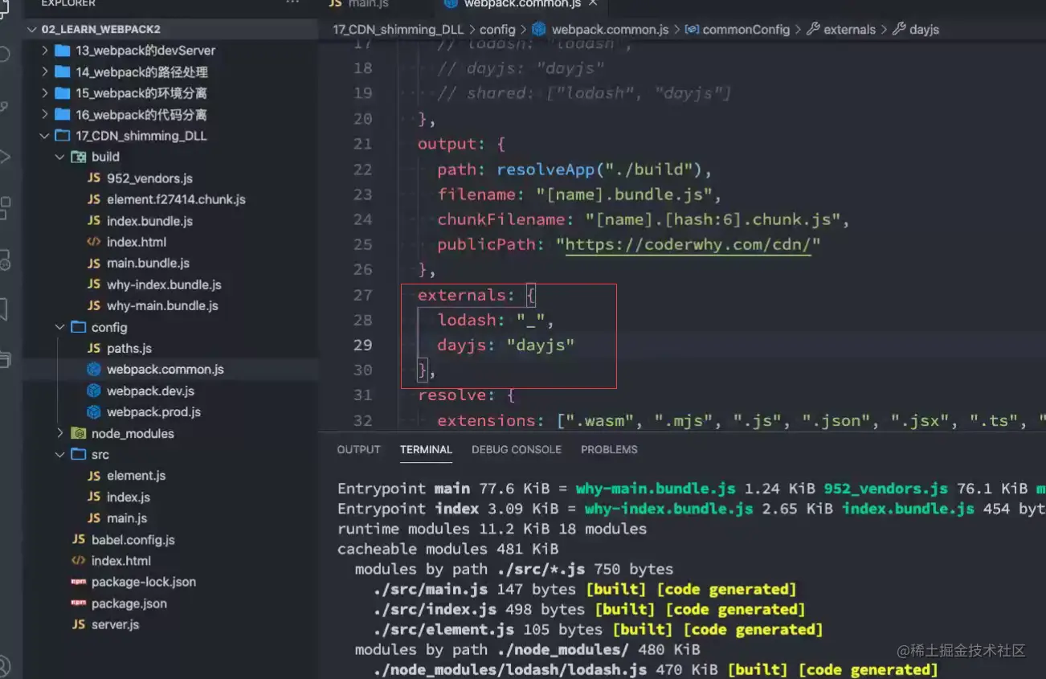Click resolveApp function call text
This screenshot has height=679, width=1046.
pos(546,170)
